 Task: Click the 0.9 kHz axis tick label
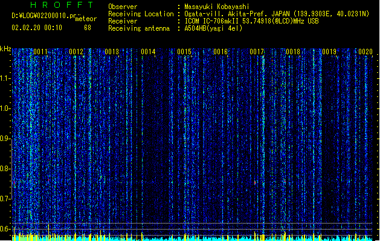pos(5,139)
